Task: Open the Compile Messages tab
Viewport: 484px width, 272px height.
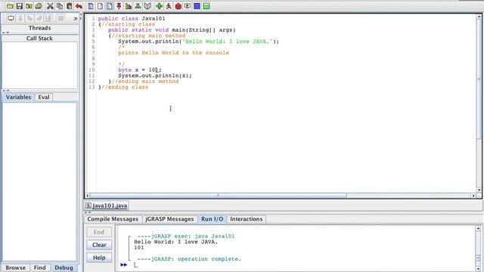Action: coord(113,219)
